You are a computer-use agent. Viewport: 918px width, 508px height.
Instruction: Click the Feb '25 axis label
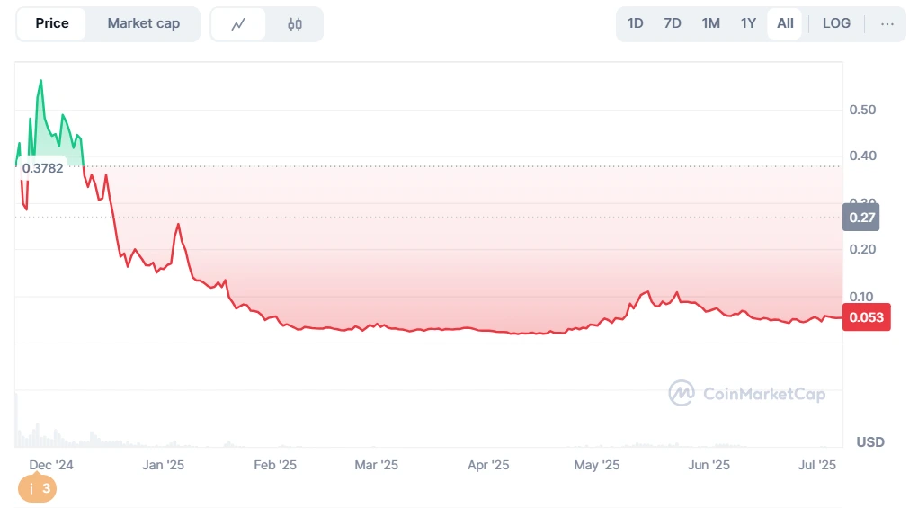274,465
